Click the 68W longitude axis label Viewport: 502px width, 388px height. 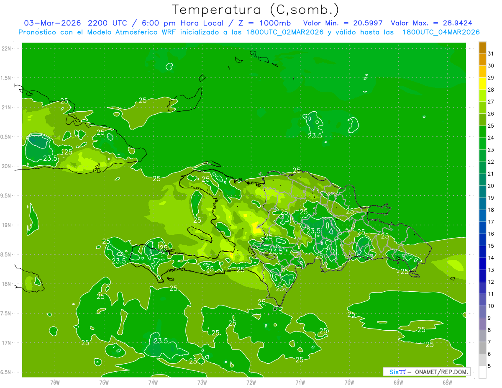pyautogui.click(x=447, y=382)
